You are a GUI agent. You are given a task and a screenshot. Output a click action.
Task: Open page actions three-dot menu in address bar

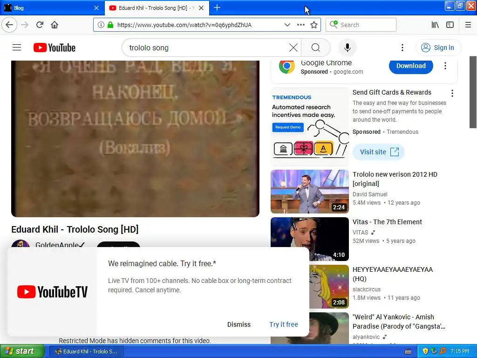(x=300, y=25)
